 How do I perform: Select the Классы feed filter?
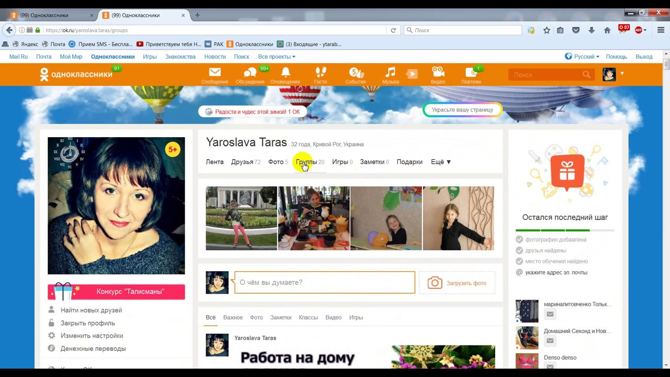(x=308, y=317)
